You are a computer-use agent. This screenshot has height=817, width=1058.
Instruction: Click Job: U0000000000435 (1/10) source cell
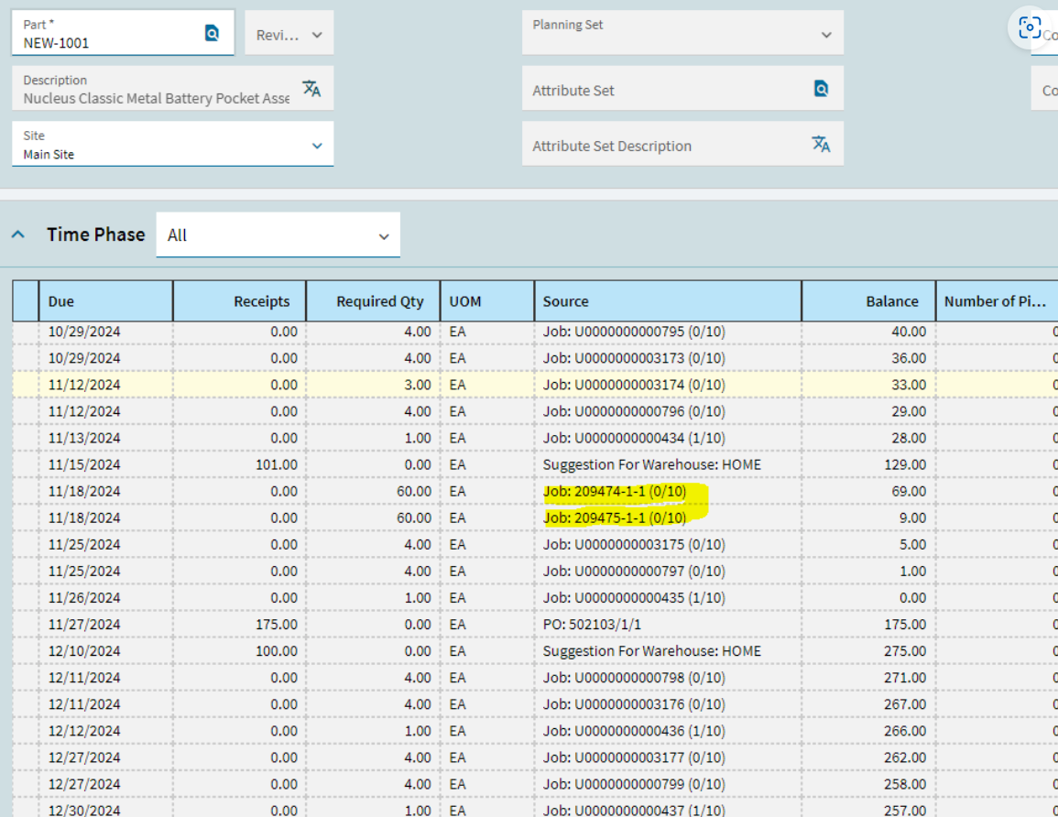pos(634,598)
